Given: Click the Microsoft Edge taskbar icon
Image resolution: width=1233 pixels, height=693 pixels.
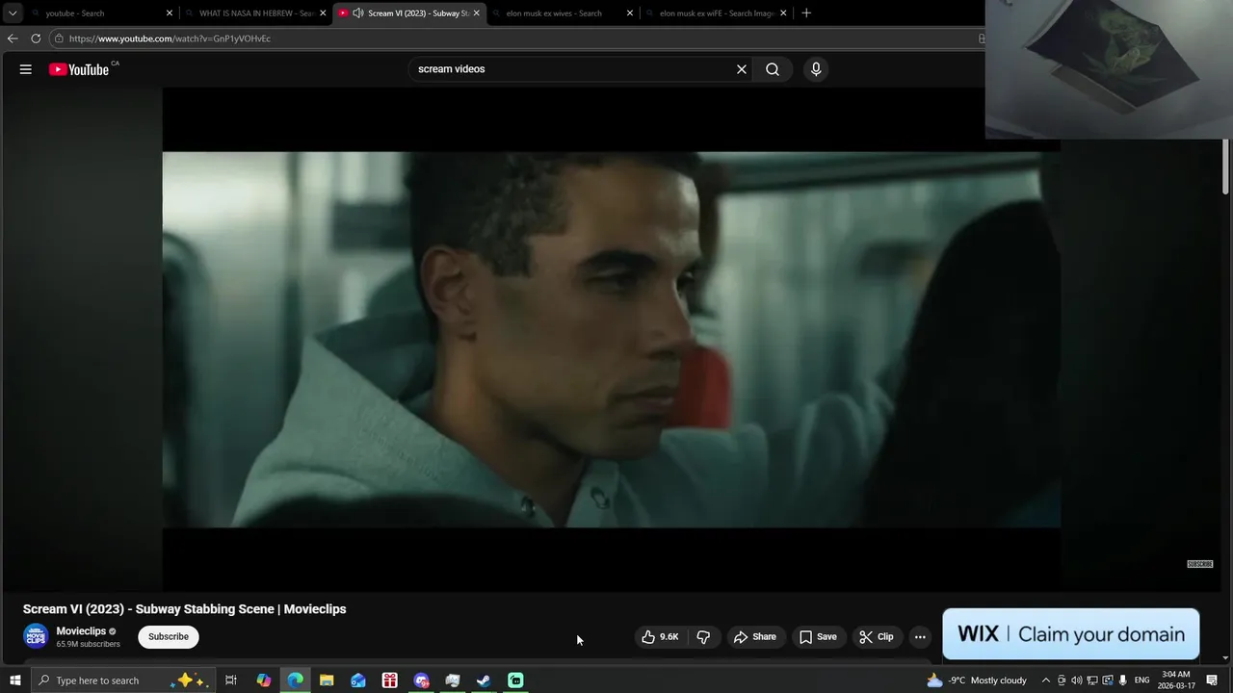Looking at the screenshot, I should point(295,680).
